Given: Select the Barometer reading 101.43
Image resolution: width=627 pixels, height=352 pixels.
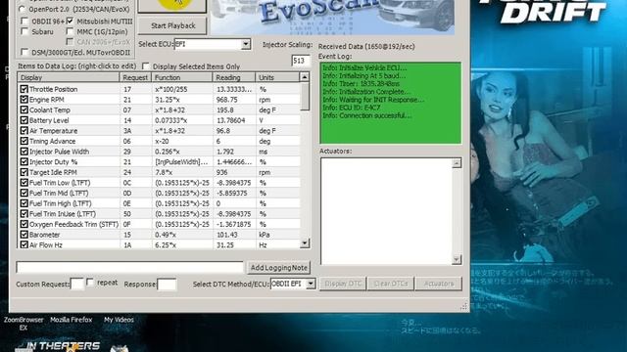Looking at the screenshot, I should 225,235.
